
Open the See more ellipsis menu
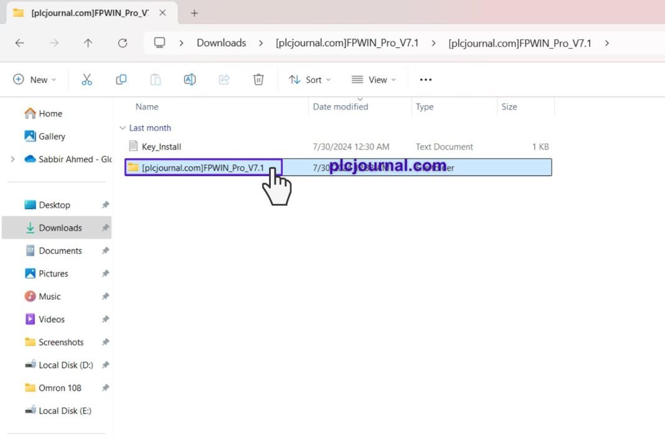[x=425, y=80]
